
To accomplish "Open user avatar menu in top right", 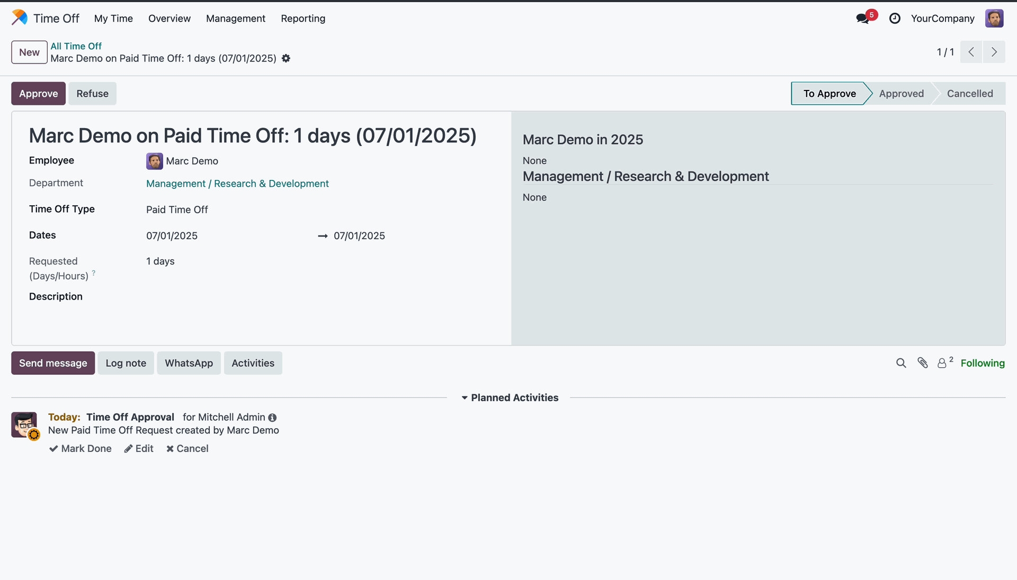I will tap(994, 19).
